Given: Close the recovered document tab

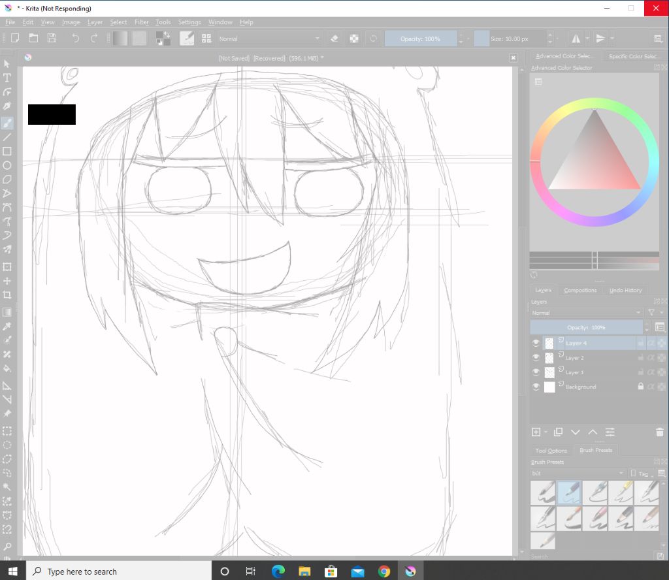Looking at the screenshot, I should click(514, 58).
